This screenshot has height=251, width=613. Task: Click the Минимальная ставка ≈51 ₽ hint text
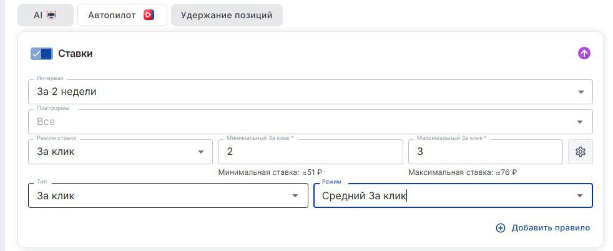pyautogui.click(x=270, y=172)
